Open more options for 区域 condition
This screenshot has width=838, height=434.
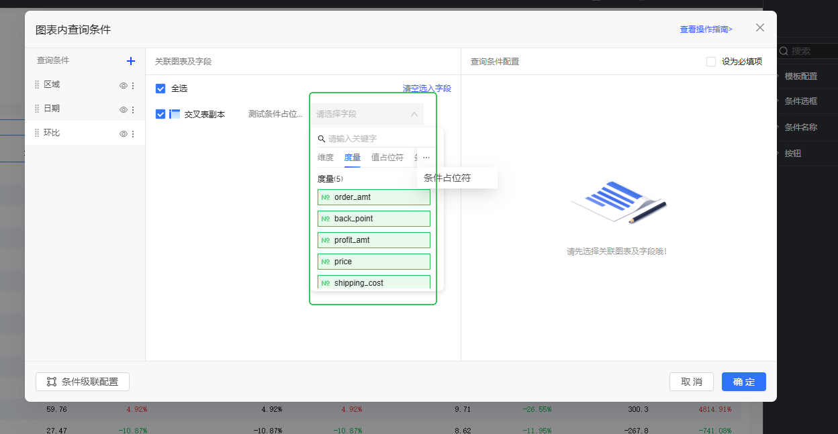[133, 86]
